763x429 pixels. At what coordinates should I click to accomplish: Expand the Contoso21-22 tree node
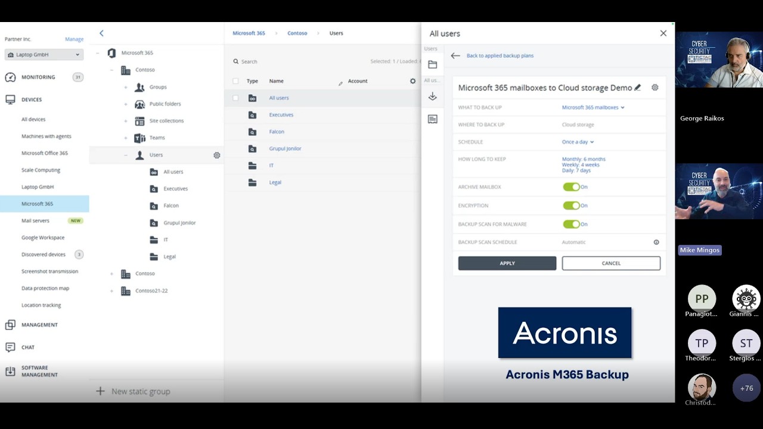click(x=111, y=291)
